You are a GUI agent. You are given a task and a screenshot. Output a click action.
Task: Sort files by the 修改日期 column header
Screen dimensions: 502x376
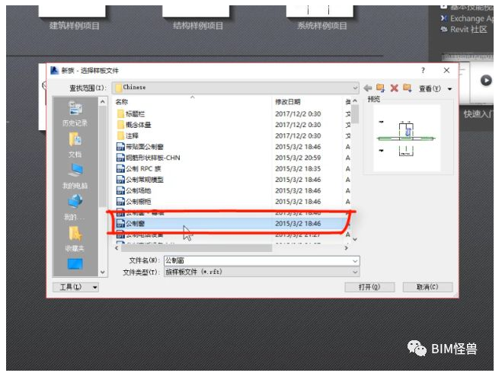pos(288,101)
